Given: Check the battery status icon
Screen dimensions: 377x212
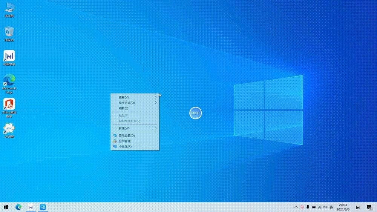Looking at the screenshot, I should click(x=314, y=207).
